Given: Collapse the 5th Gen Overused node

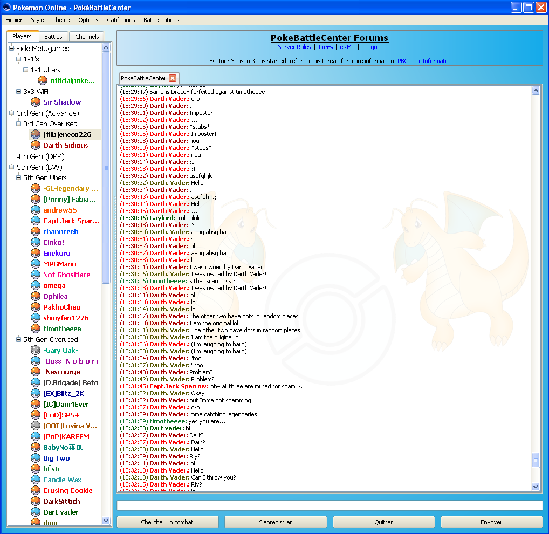Looking at the screenshot, I should [18, 339].
